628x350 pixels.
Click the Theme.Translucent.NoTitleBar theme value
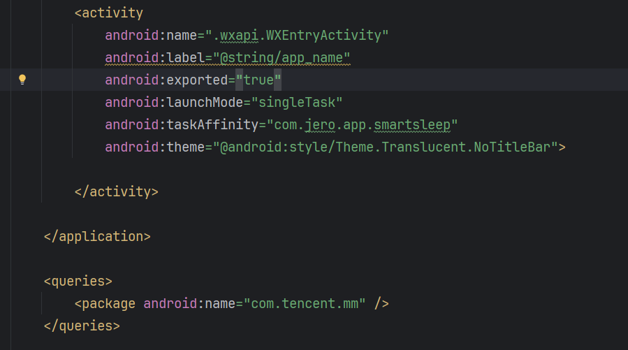pyautogui.click(x=386, y=147)
